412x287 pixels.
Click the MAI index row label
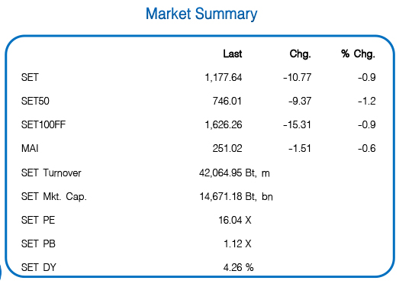coord(30,149)
